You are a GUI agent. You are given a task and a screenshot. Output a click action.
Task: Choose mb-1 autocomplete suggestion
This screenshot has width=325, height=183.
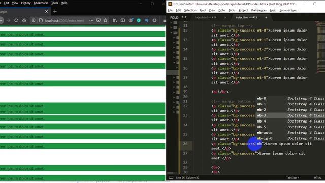[x=290, y=104]
